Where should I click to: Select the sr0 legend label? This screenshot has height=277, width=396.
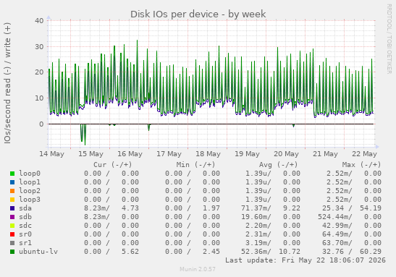(x=25, y=234)
